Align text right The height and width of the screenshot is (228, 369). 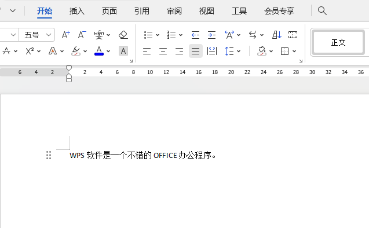click(179, 51)
